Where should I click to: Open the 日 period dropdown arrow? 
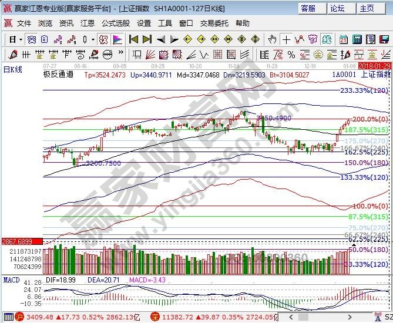point(21,39)
